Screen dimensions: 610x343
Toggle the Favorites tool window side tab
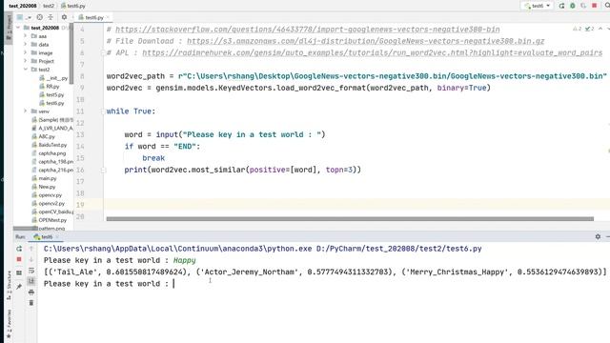[9, 325]
